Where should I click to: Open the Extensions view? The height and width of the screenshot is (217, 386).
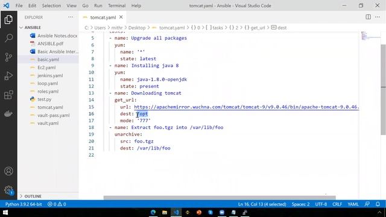[x=8, y=95]
